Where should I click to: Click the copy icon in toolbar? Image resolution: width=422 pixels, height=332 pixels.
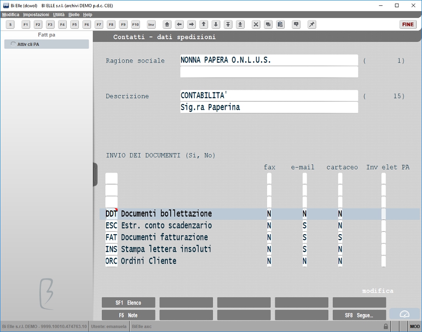coord(268,24)
